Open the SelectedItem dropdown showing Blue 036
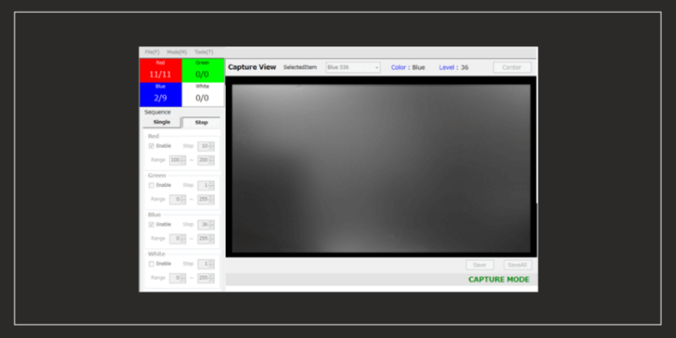The width and height of the screenshot is (676, 338). click(353, 67)
